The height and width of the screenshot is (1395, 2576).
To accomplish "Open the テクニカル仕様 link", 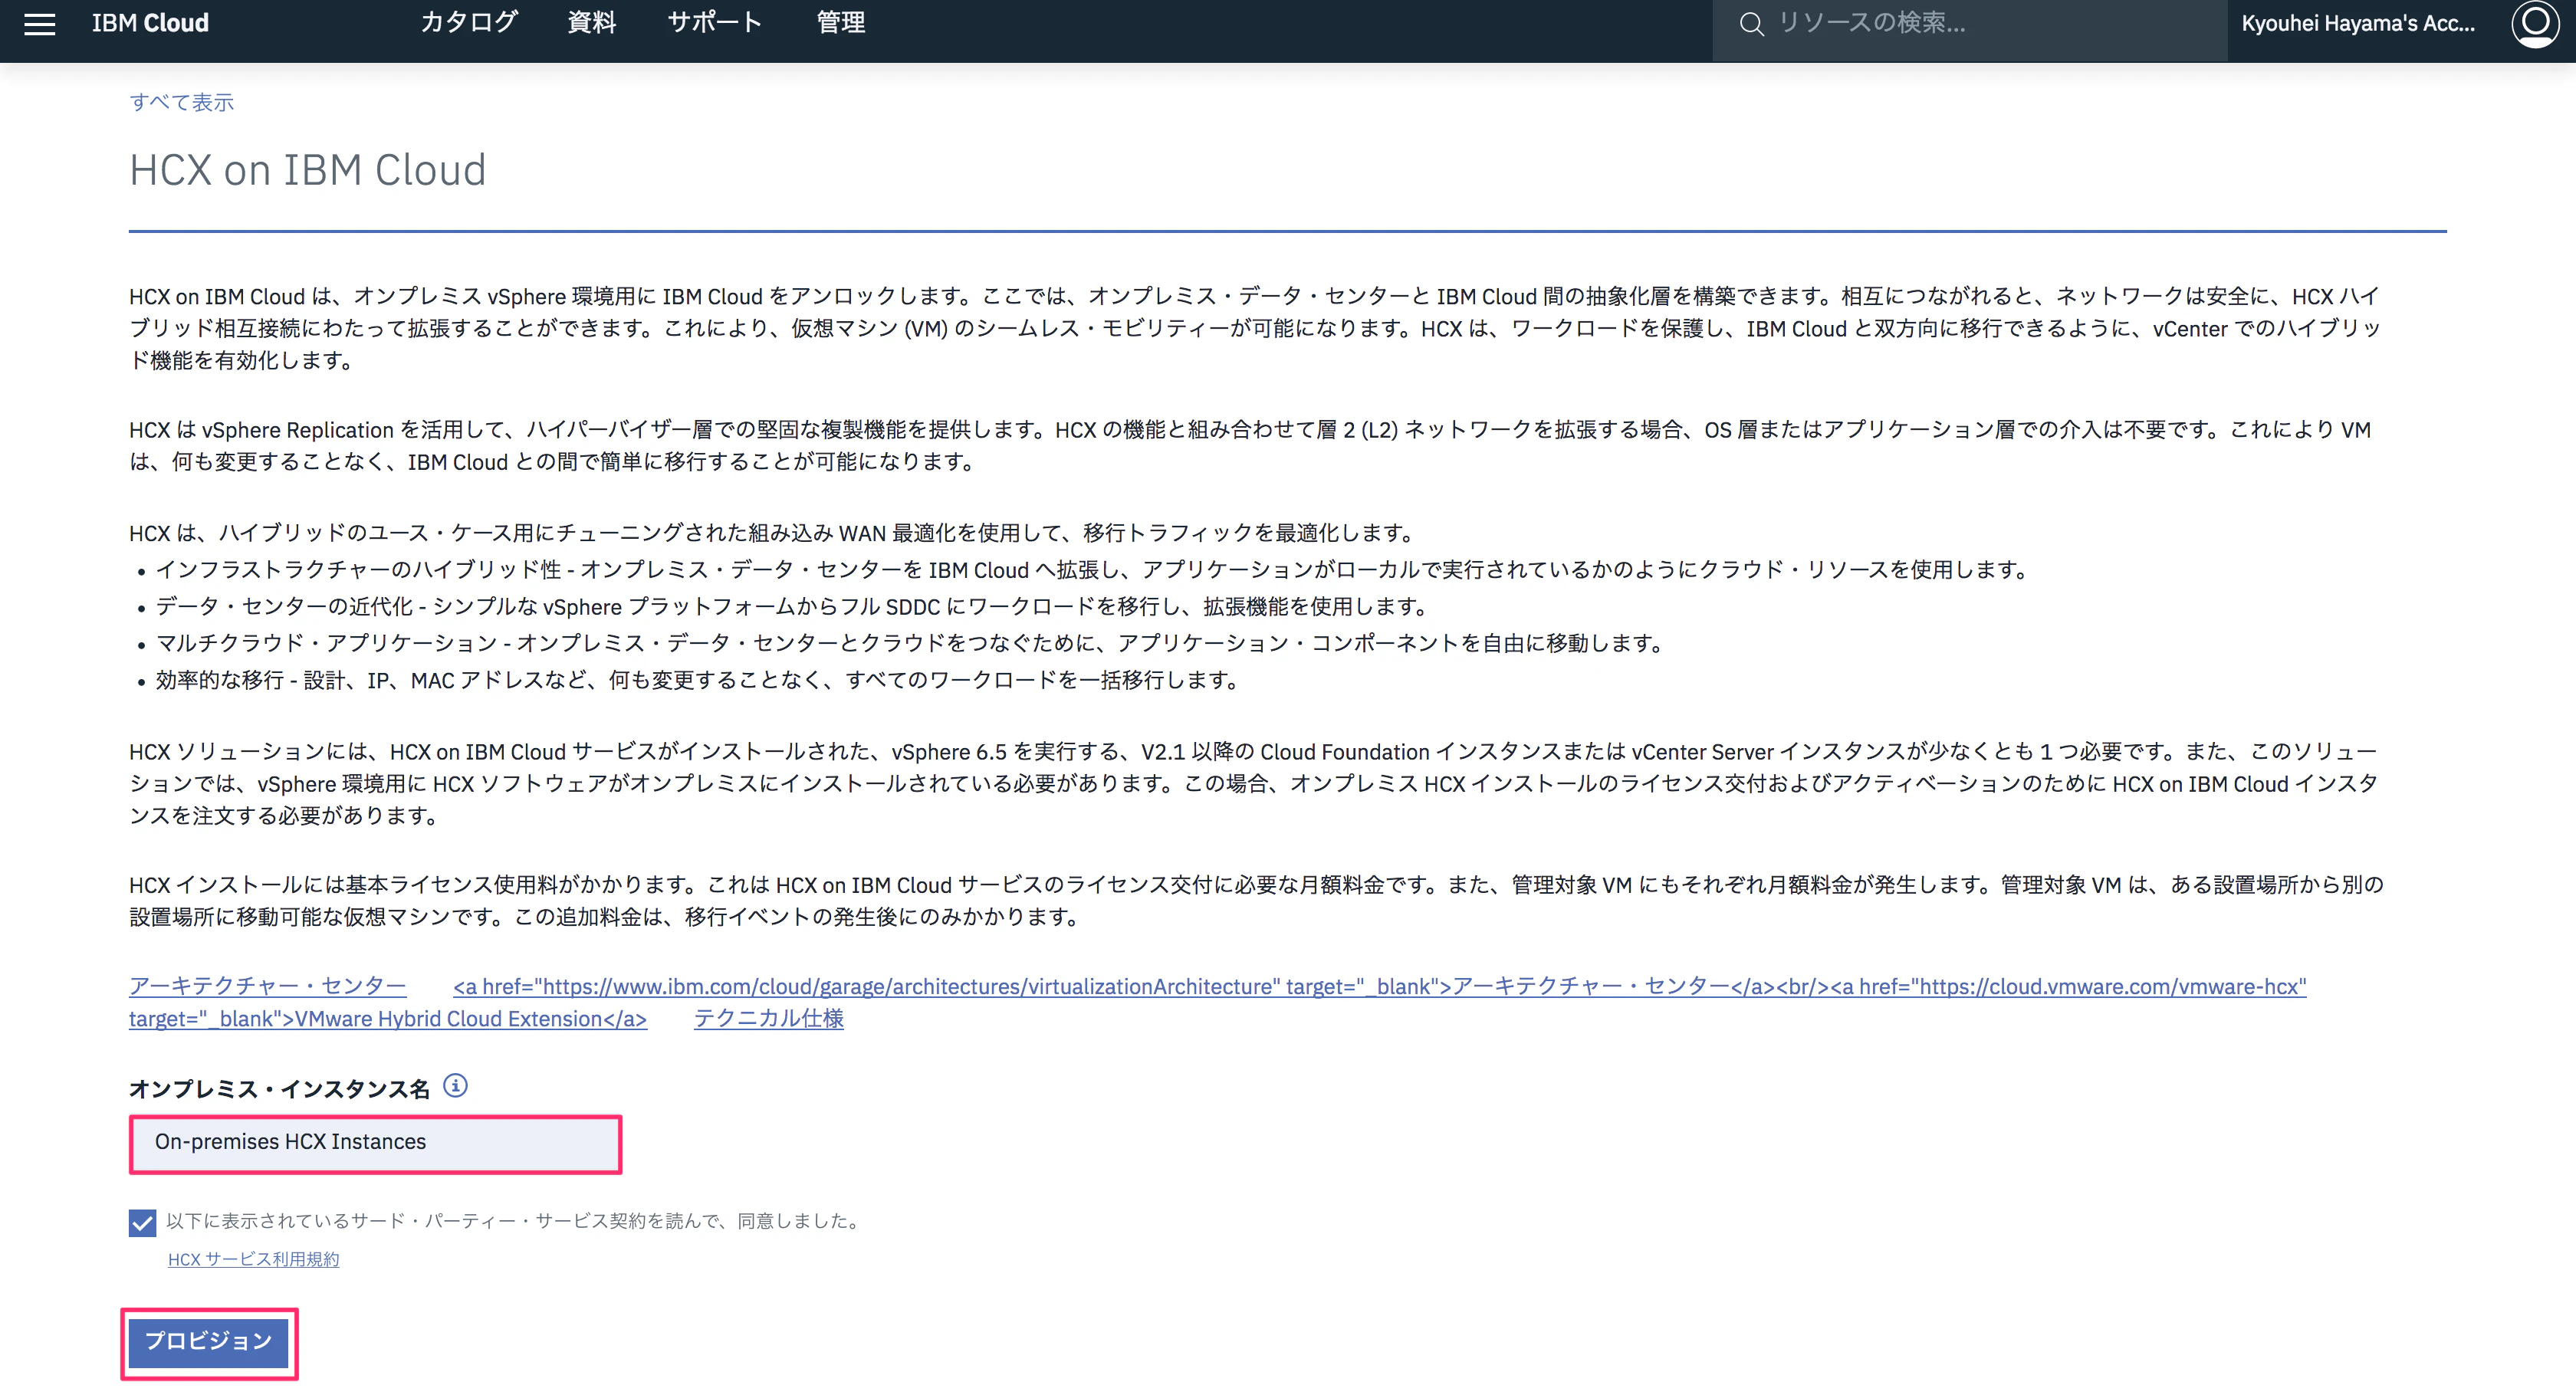I will [x=768, y=1019].
